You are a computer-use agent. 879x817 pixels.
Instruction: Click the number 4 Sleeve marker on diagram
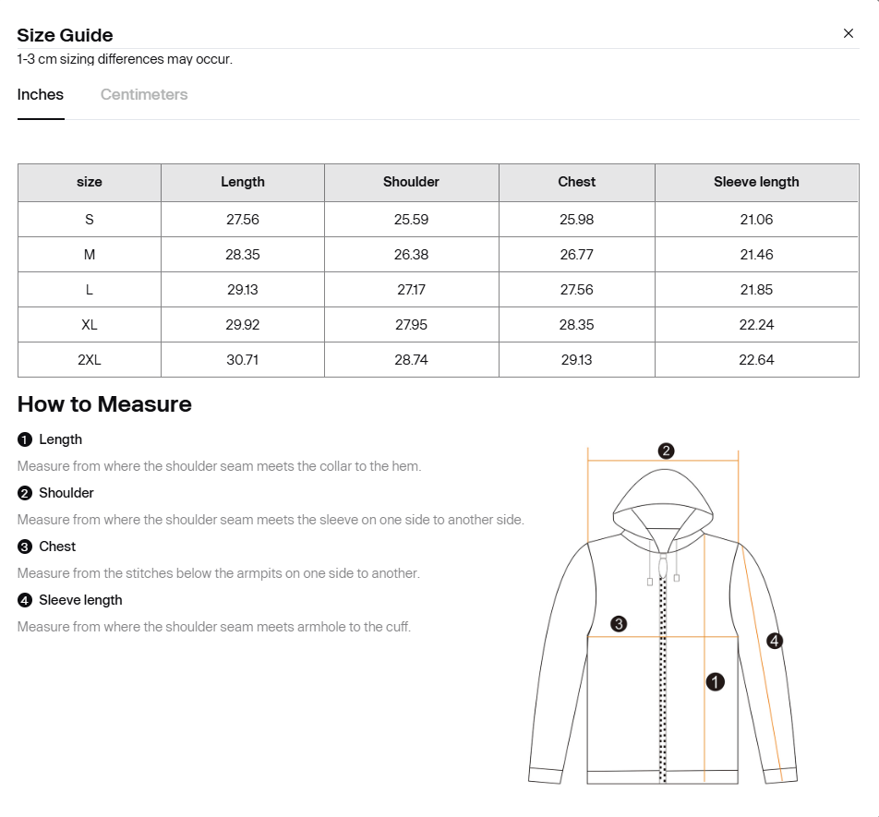point(775,641)
